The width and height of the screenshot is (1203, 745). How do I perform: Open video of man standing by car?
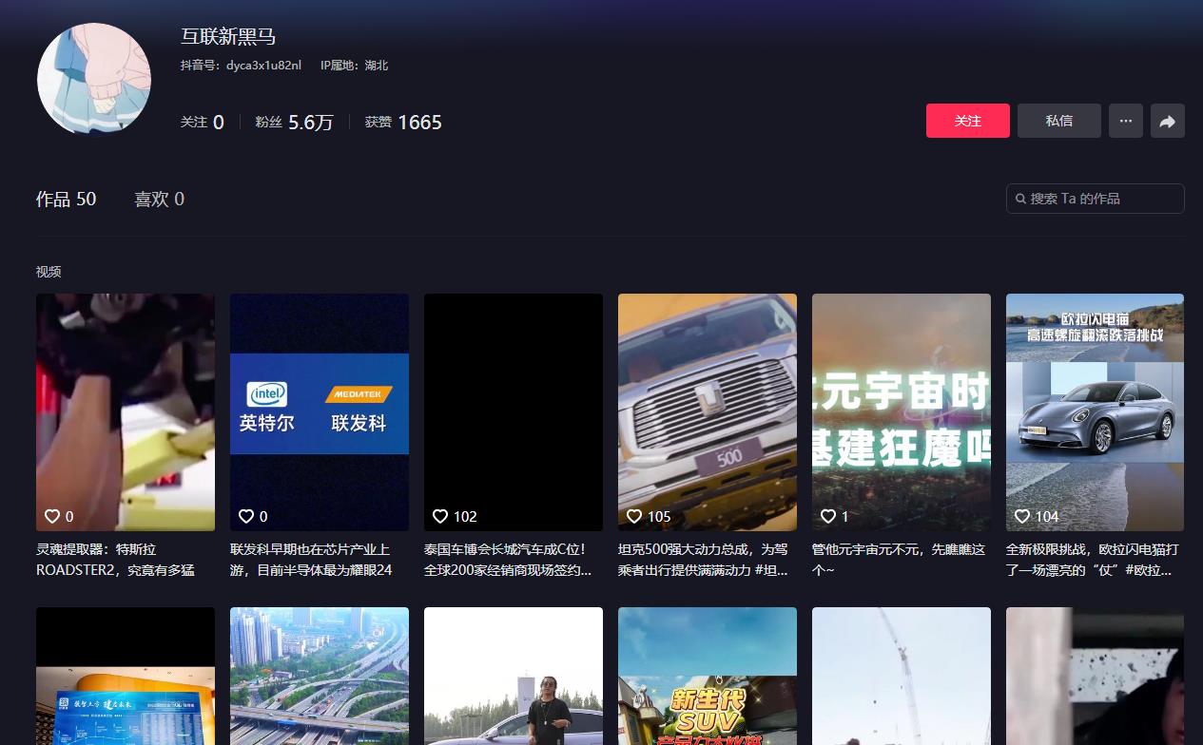point(514,676)
